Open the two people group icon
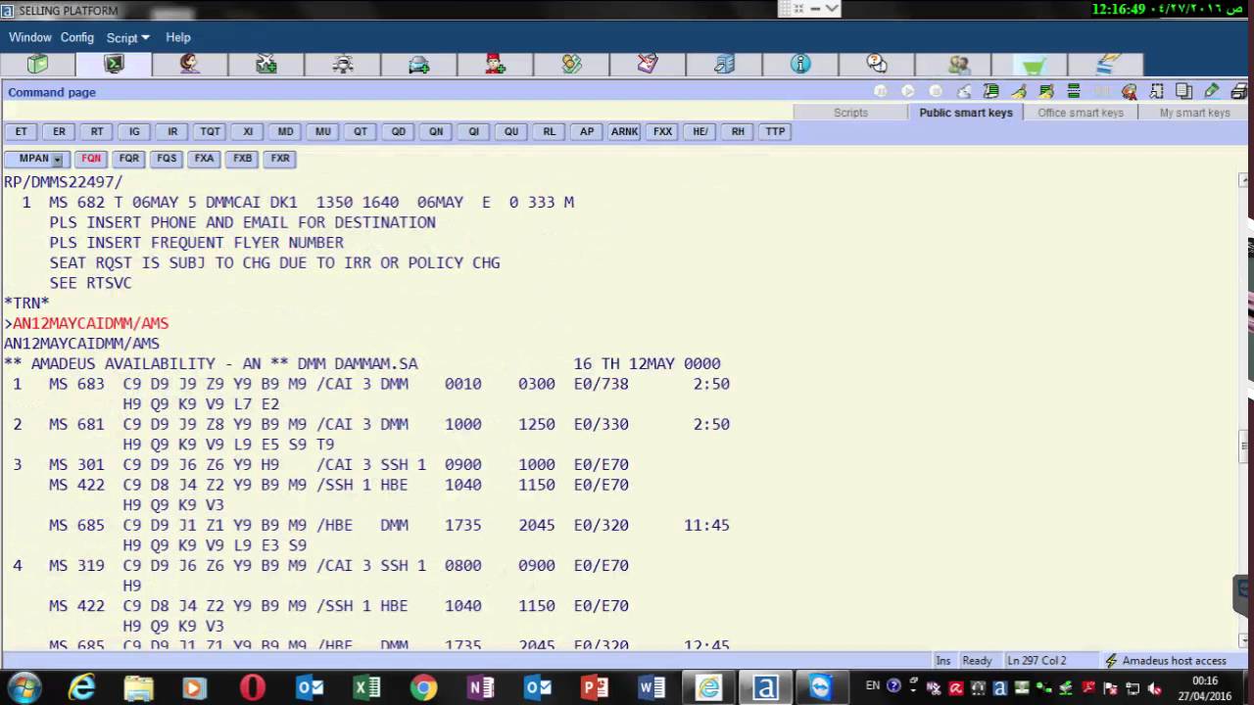Screen dimensions: 1254x705 coord(958,65)
